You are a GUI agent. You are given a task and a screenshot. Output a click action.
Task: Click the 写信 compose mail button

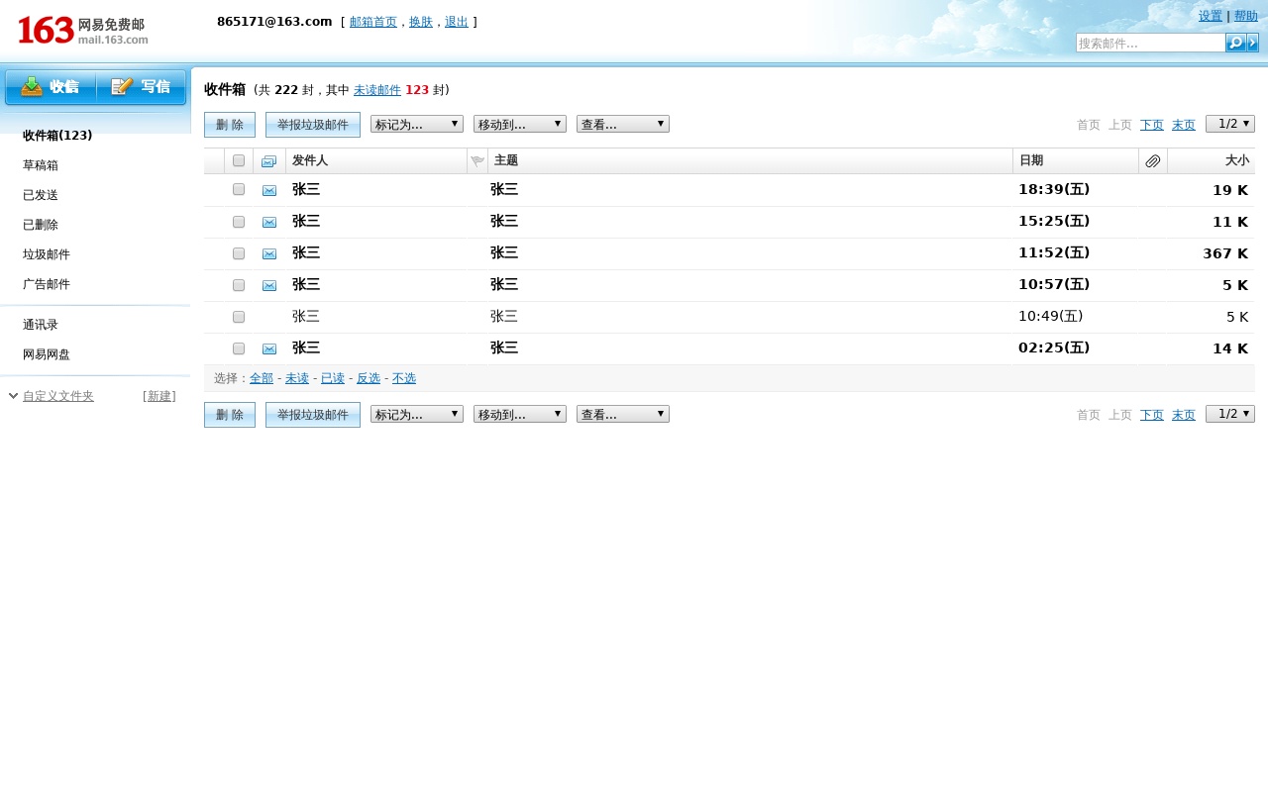[142, 87]
